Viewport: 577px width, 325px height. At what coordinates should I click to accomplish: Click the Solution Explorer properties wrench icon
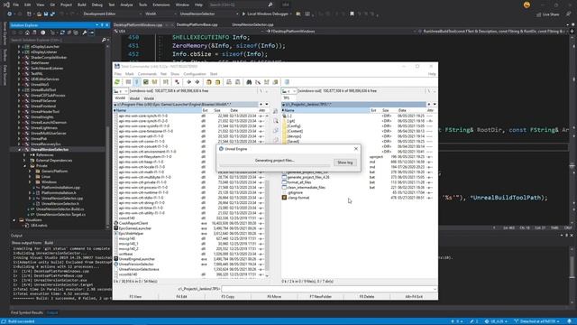tap(85, 32)
